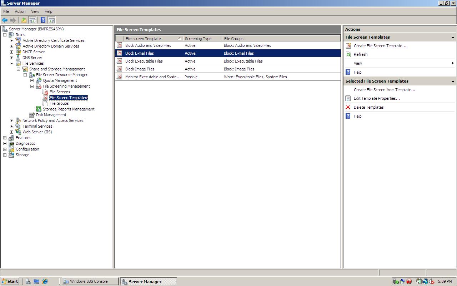
Task: Click the File Groups node icon
Action: click(x=45, y=103)
